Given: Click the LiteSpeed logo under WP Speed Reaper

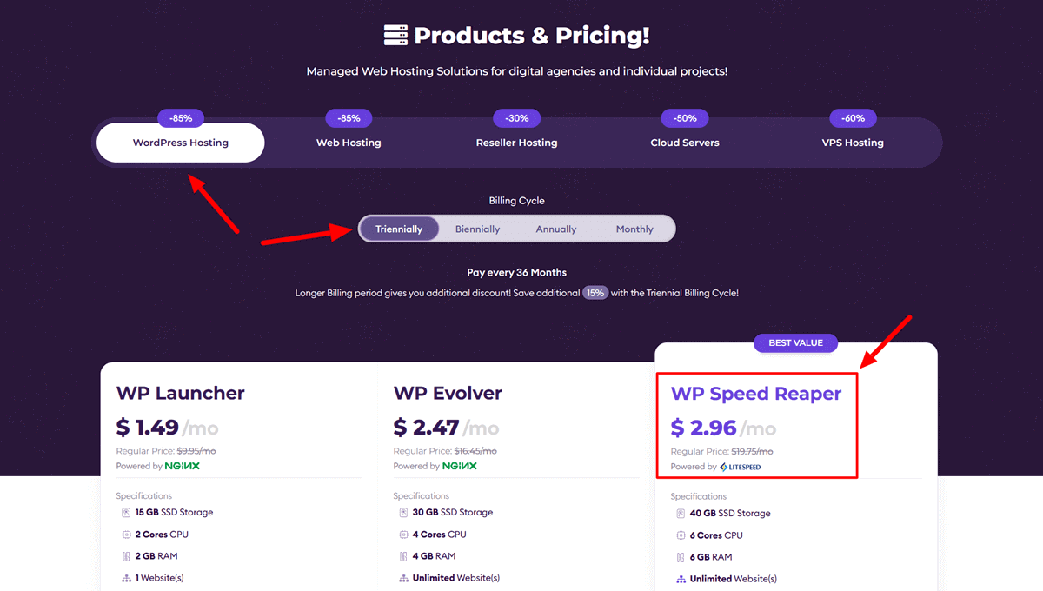Looking at the screenshot, I should [x=741, y=467].
